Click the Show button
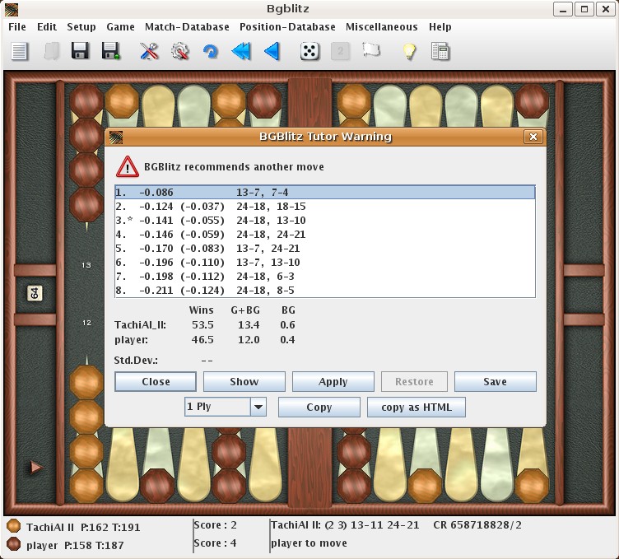The image size is (619, 559). (244, 381)
